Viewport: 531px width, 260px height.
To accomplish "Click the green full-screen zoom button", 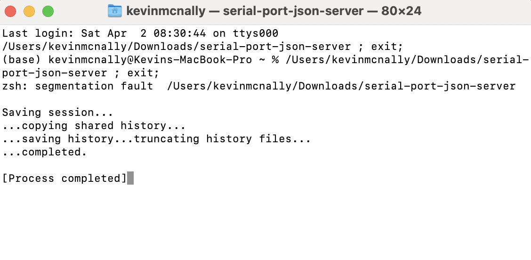I will pyautogui.click(x=48, y=11).
